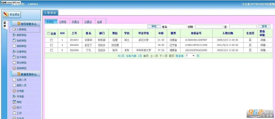Open 在职人员 in the sidebar menu
275x119 pixels.
click(x=22, y=80)
